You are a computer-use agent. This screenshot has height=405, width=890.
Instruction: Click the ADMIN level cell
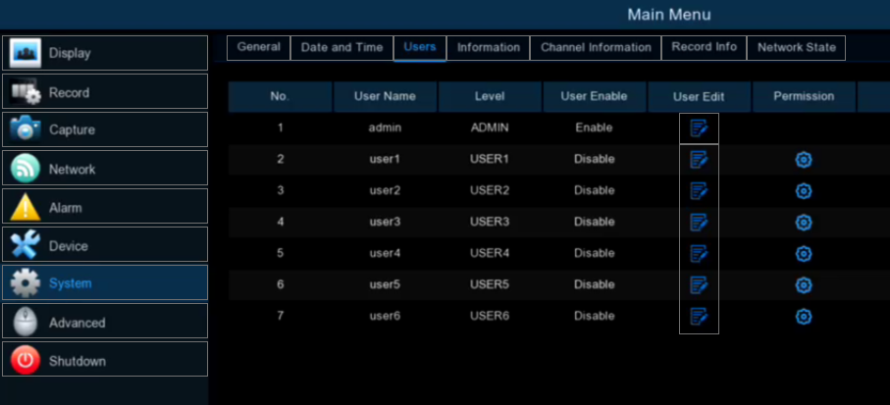pos(490,127)
